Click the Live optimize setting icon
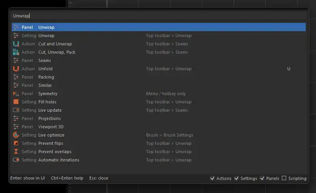The width and height of the screenshot is (316, 193). [x=16, y=135]
